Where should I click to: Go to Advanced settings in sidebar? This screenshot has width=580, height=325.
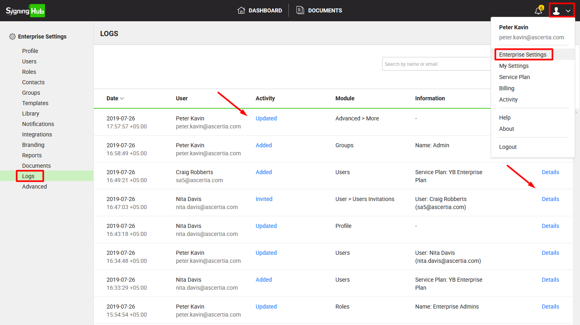[35, 187]
